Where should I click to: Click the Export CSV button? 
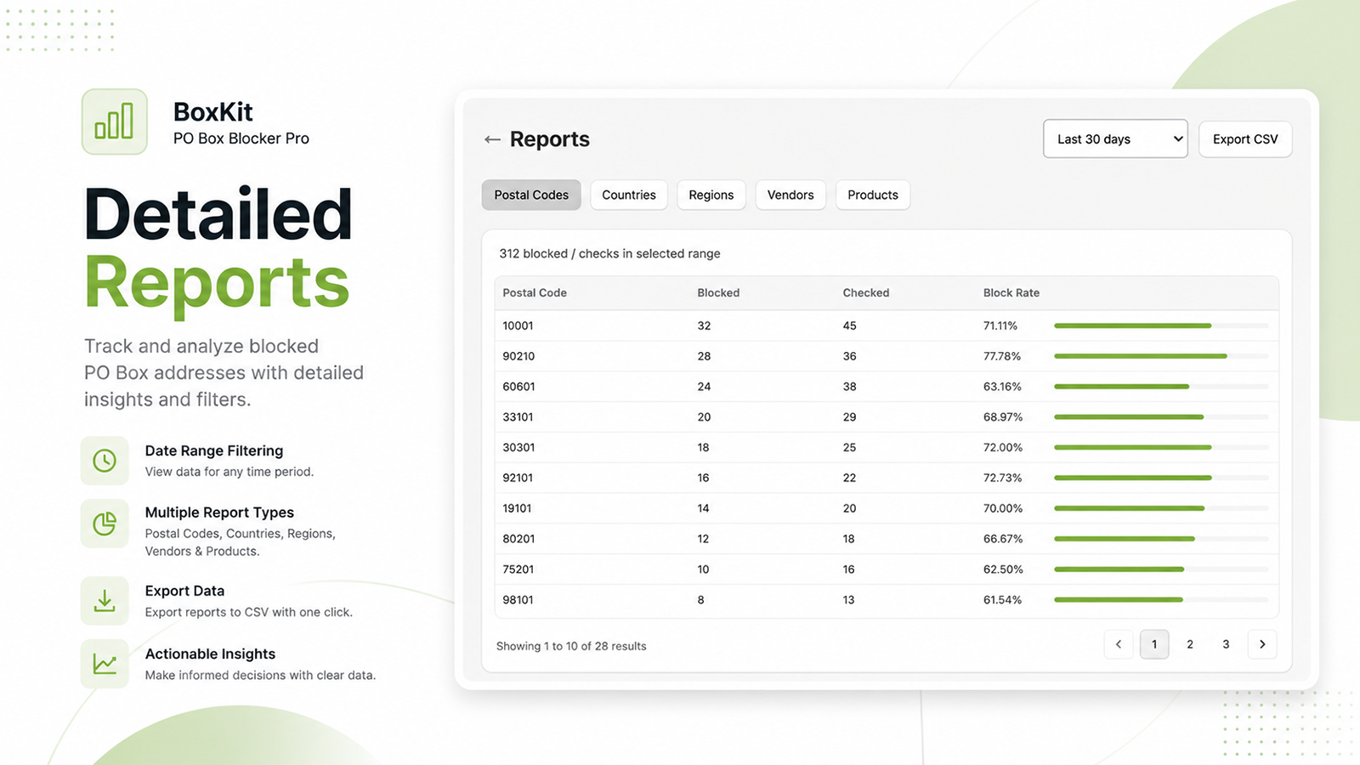(1245, 139)
